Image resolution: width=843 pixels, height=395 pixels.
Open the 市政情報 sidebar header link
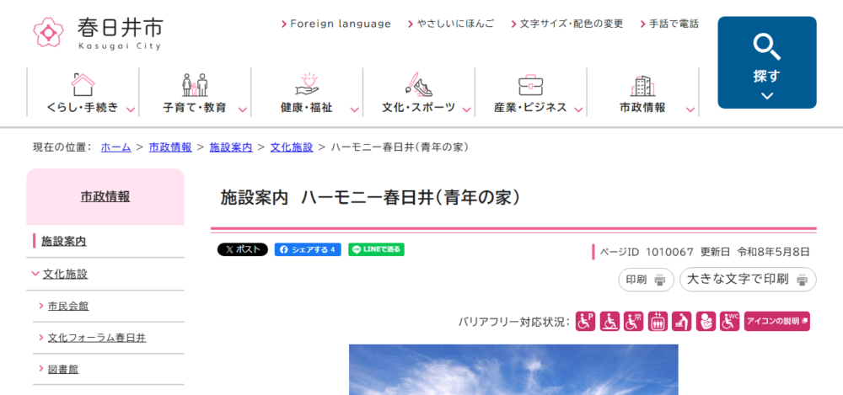click(x=105, y=197)
